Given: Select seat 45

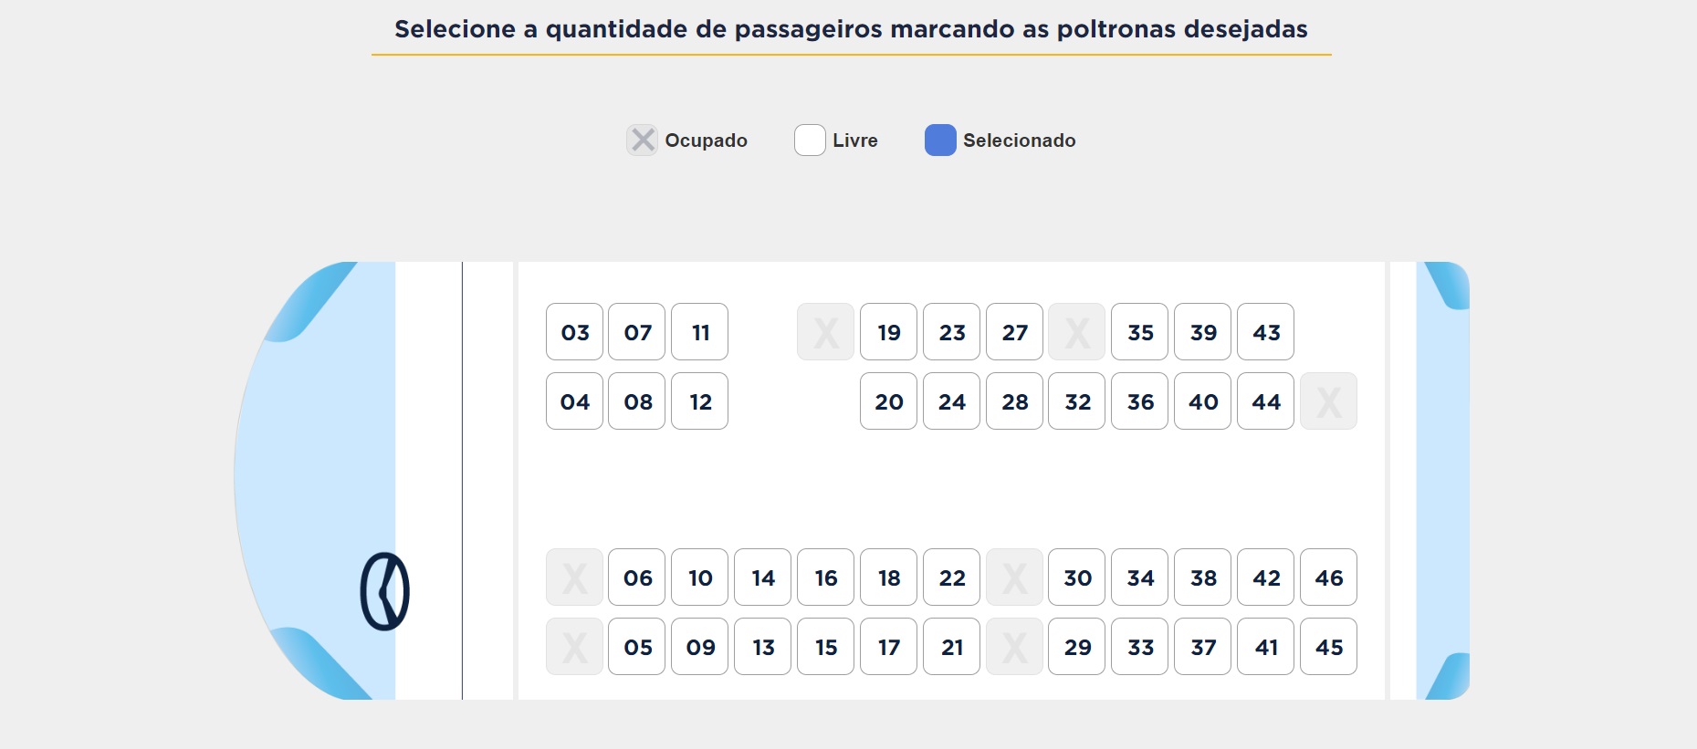Looking at the screenshot, I should tap(1328, 647).
